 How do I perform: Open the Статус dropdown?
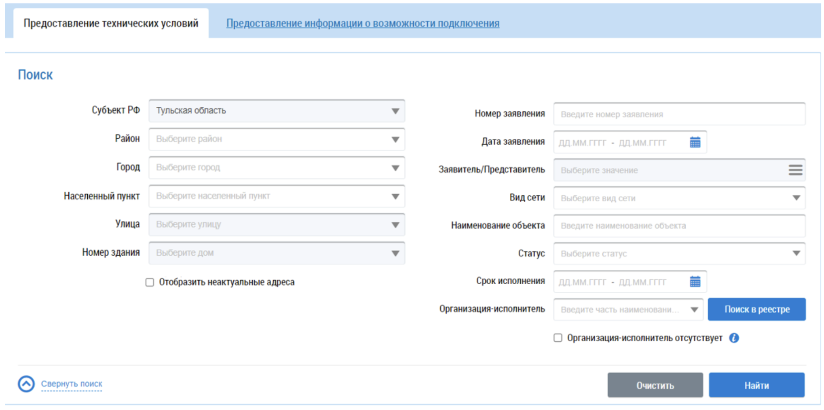(x=796, y=254)
